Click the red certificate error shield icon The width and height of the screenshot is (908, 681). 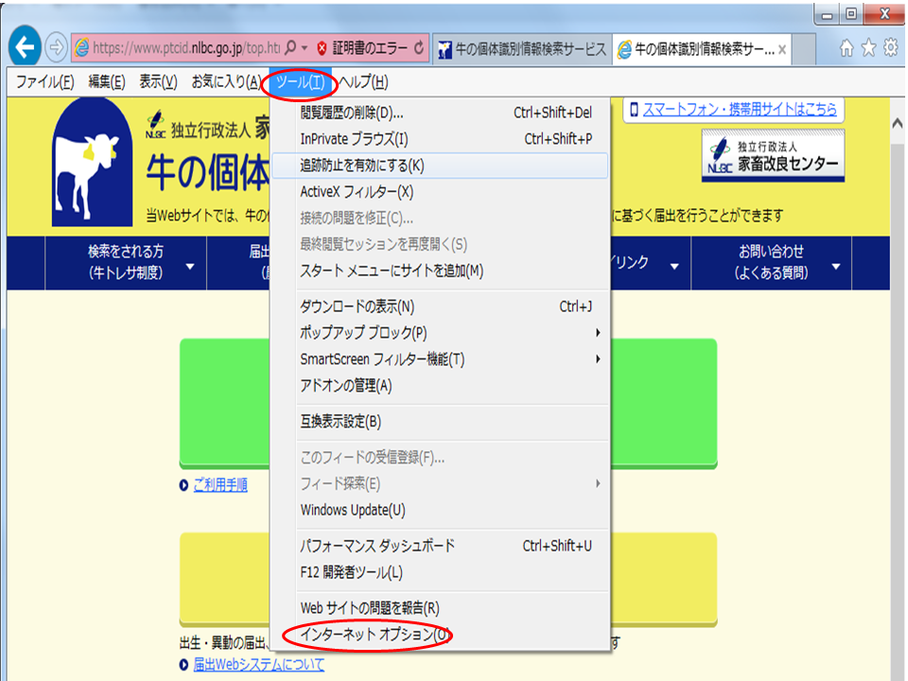pyautogui.click(x=322, y=48)
